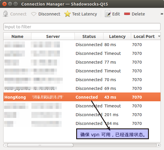Click the Test Latency star icon
Image resolution: width=164 pixels, height=150 pixels.
coord(67,14)
